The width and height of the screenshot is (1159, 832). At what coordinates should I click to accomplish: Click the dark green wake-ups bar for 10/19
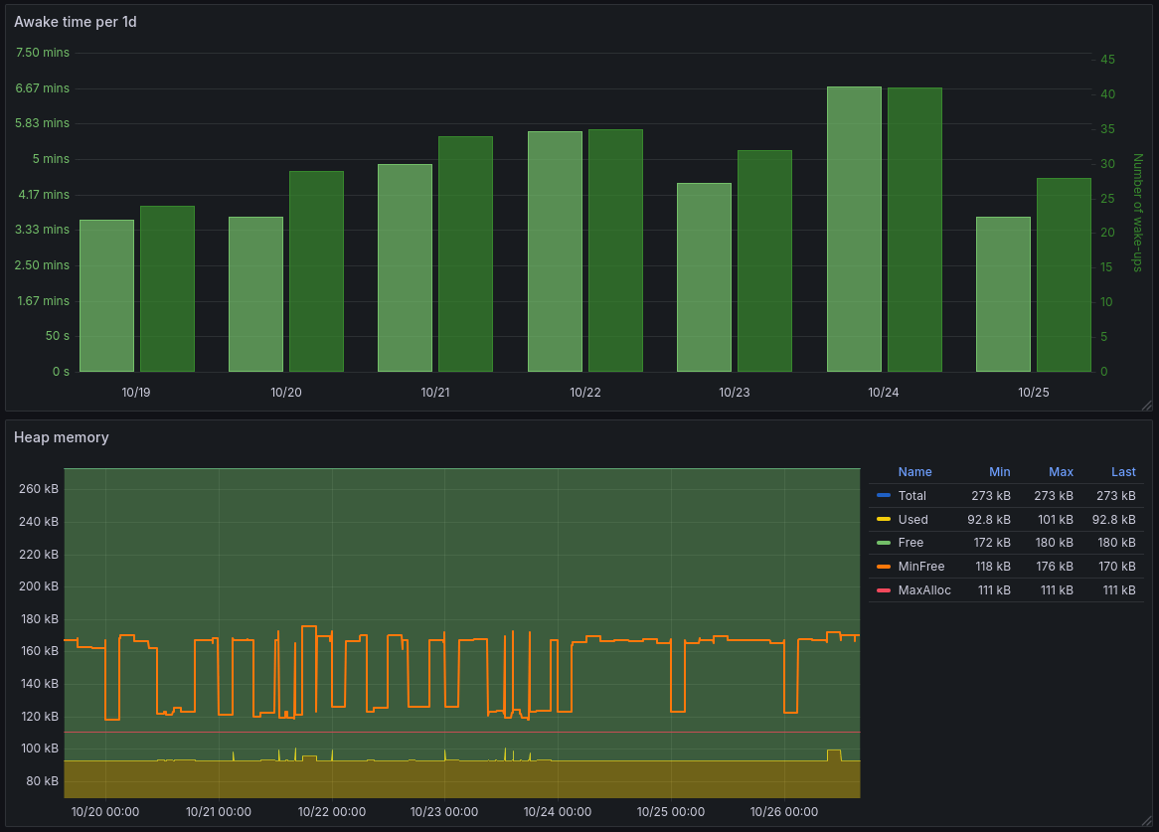pos(167,288)
